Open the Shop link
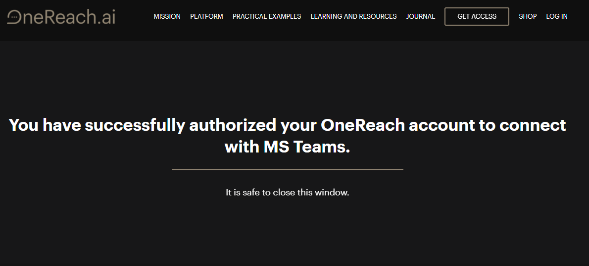This screenshot has height=266, width=589. coord(528,16)
